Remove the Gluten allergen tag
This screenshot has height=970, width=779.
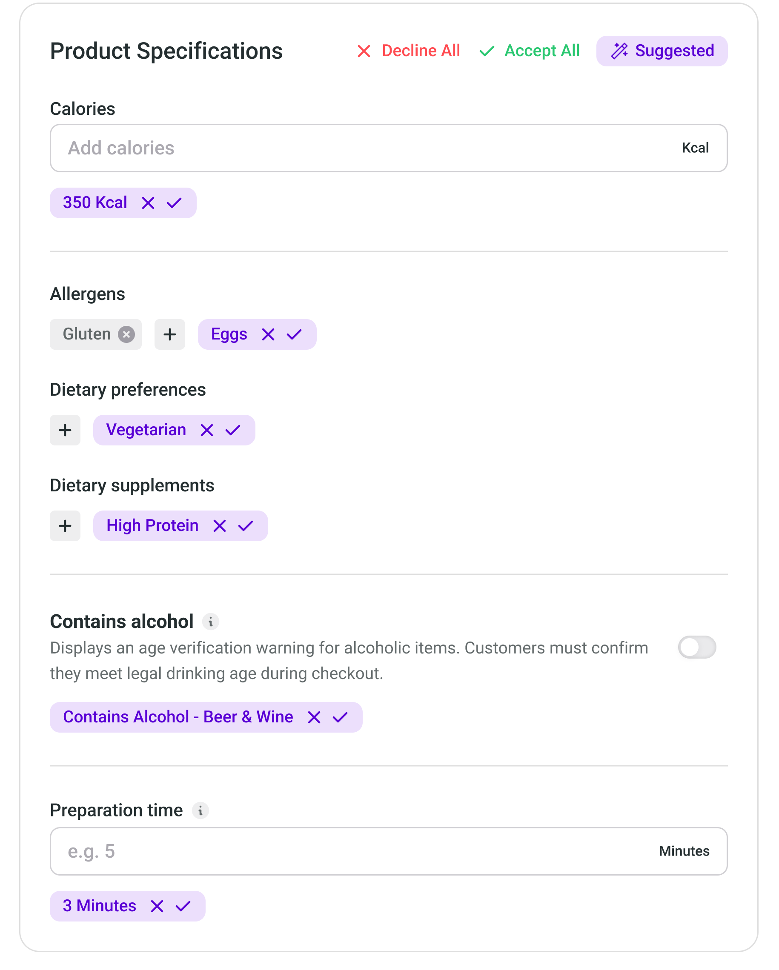tap(126, 334)
